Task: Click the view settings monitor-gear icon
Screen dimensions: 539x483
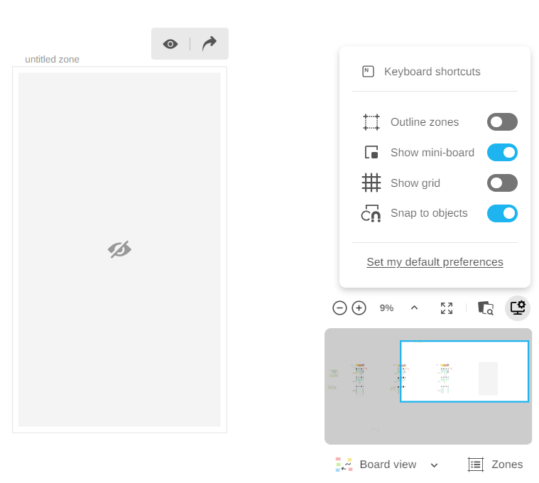Action: pos(518,308)
